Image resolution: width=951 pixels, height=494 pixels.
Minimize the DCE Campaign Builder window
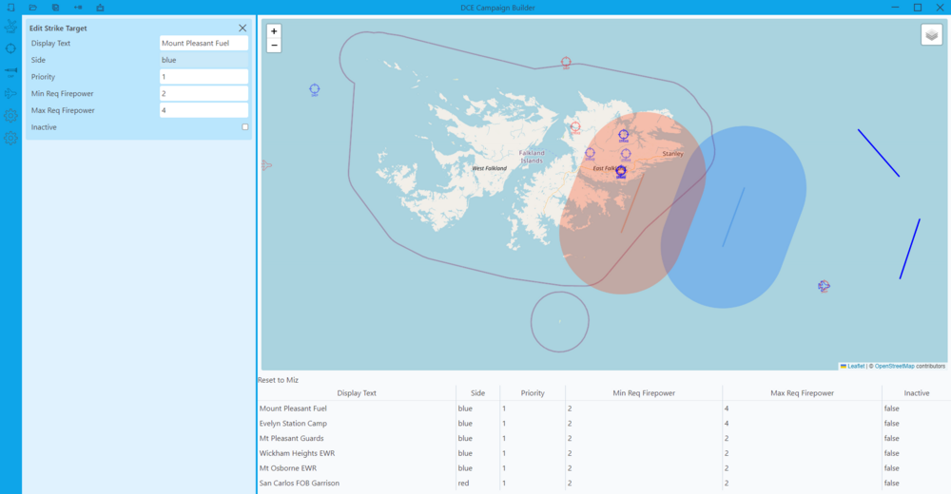[895, 8]
